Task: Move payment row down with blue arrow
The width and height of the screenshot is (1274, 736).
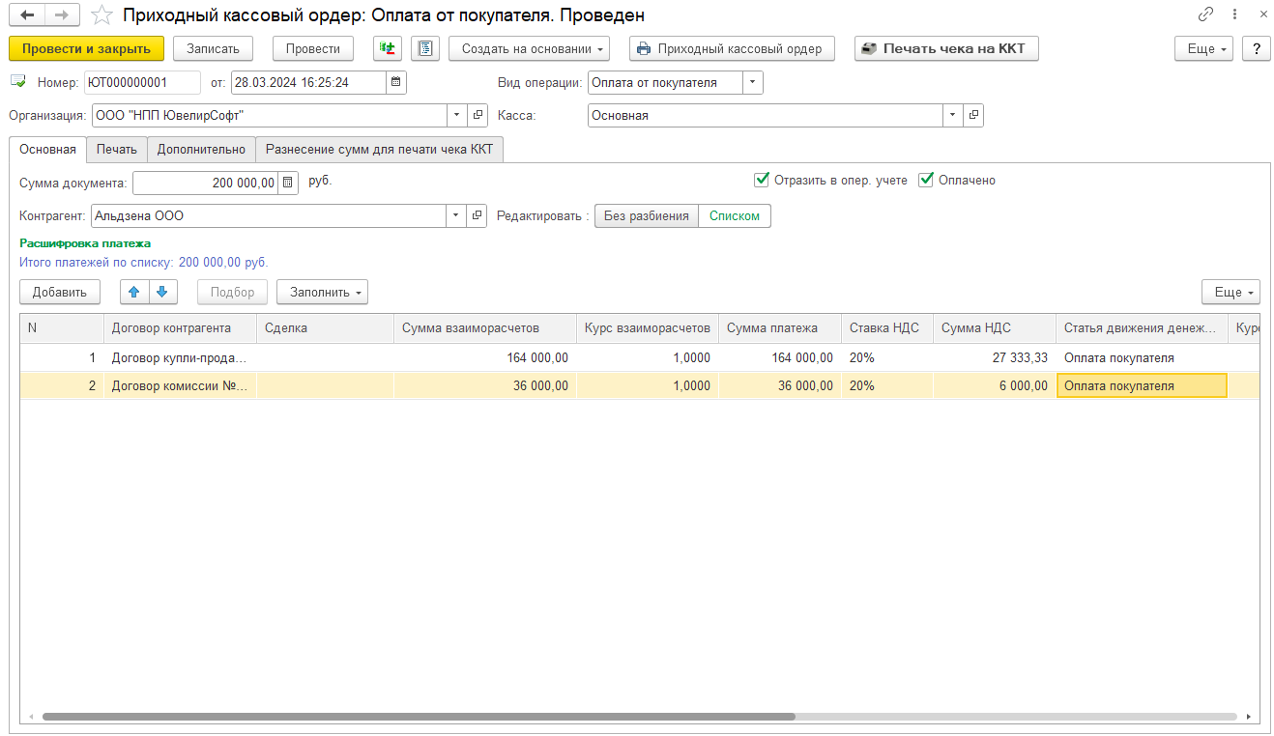Action: (162, 292)
